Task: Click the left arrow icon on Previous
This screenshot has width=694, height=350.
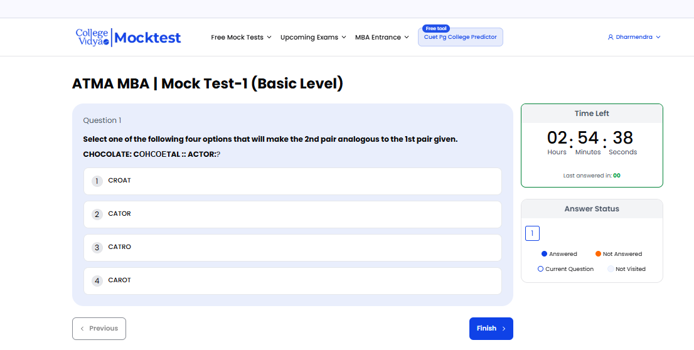Action: pyautogui.click(x=82, y=329)
